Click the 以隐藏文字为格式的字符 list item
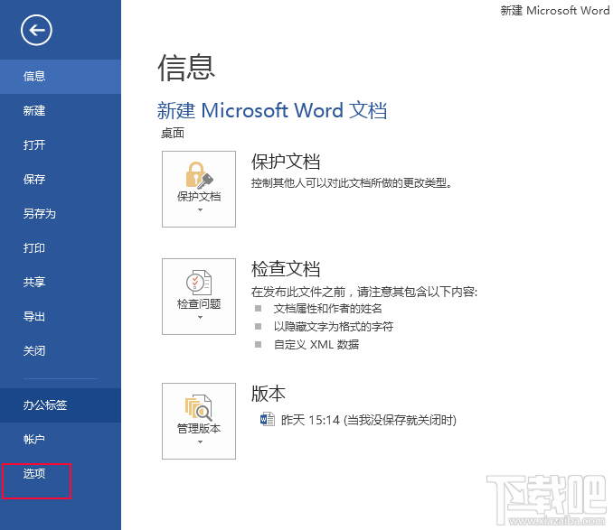Image resolution: width=613 pixels, height=530 pixels. (334, 326)
